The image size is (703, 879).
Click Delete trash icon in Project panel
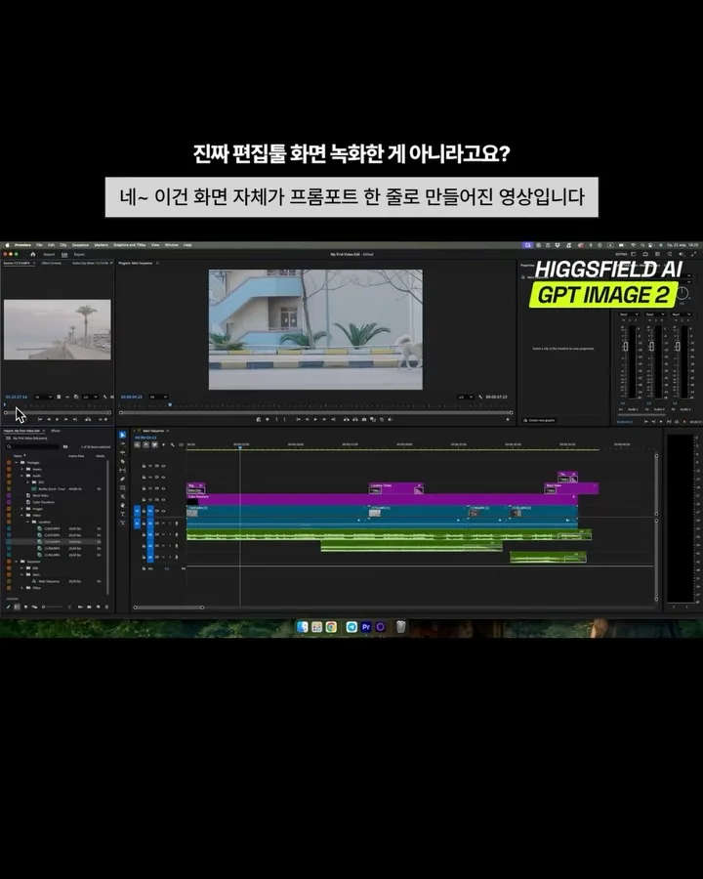[x=104, y=607]
